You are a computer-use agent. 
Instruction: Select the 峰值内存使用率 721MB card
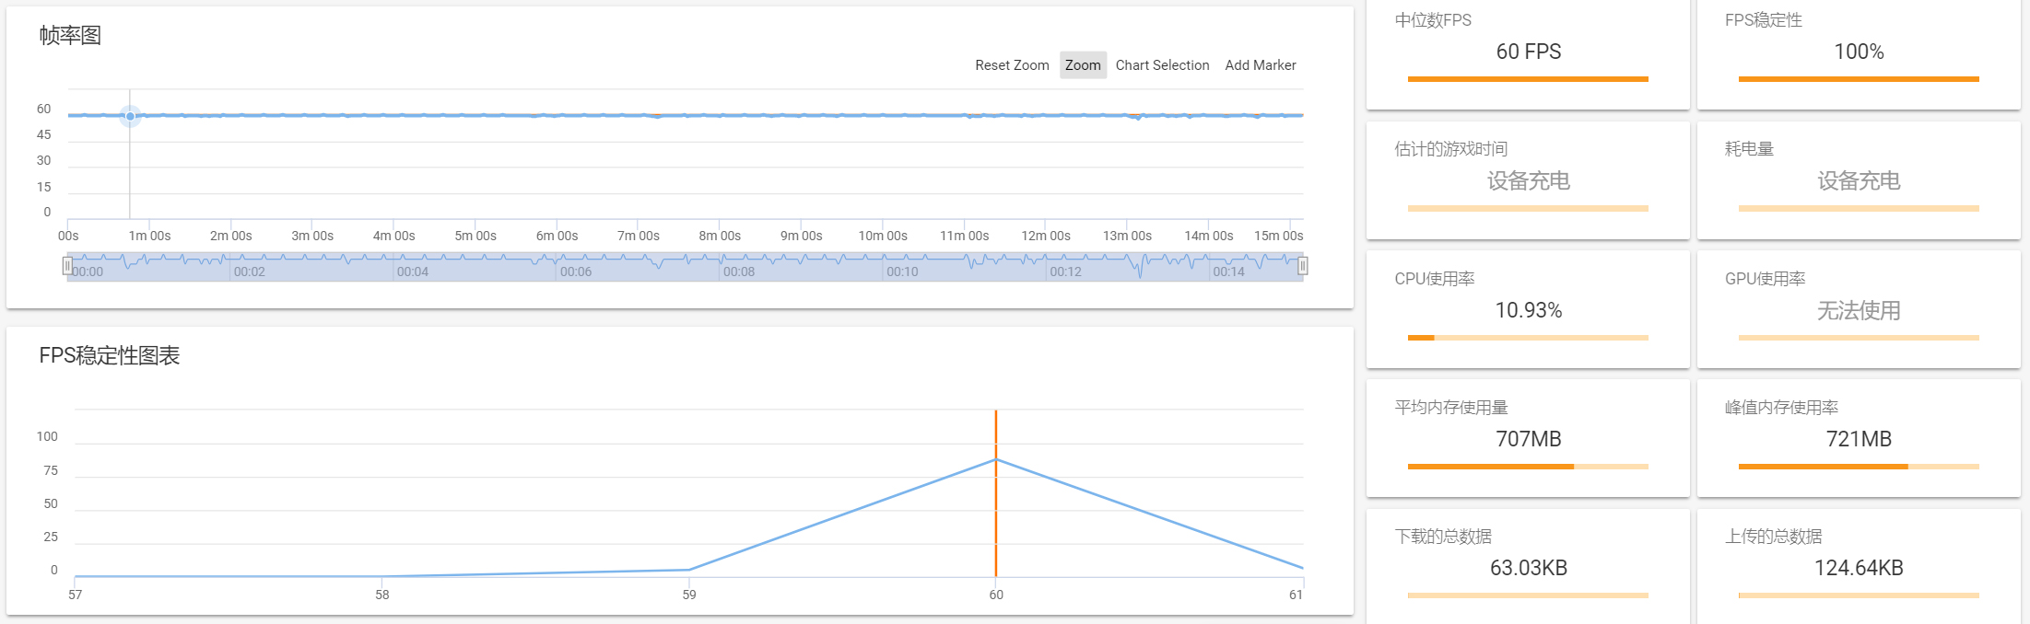point(1859,438)
